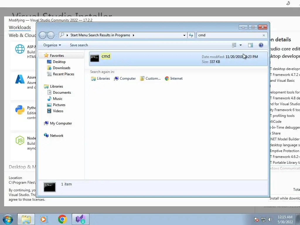Click Save search in the toolbar
The height and width of the screenshot is (225, 300).
(x=79, y=45)
